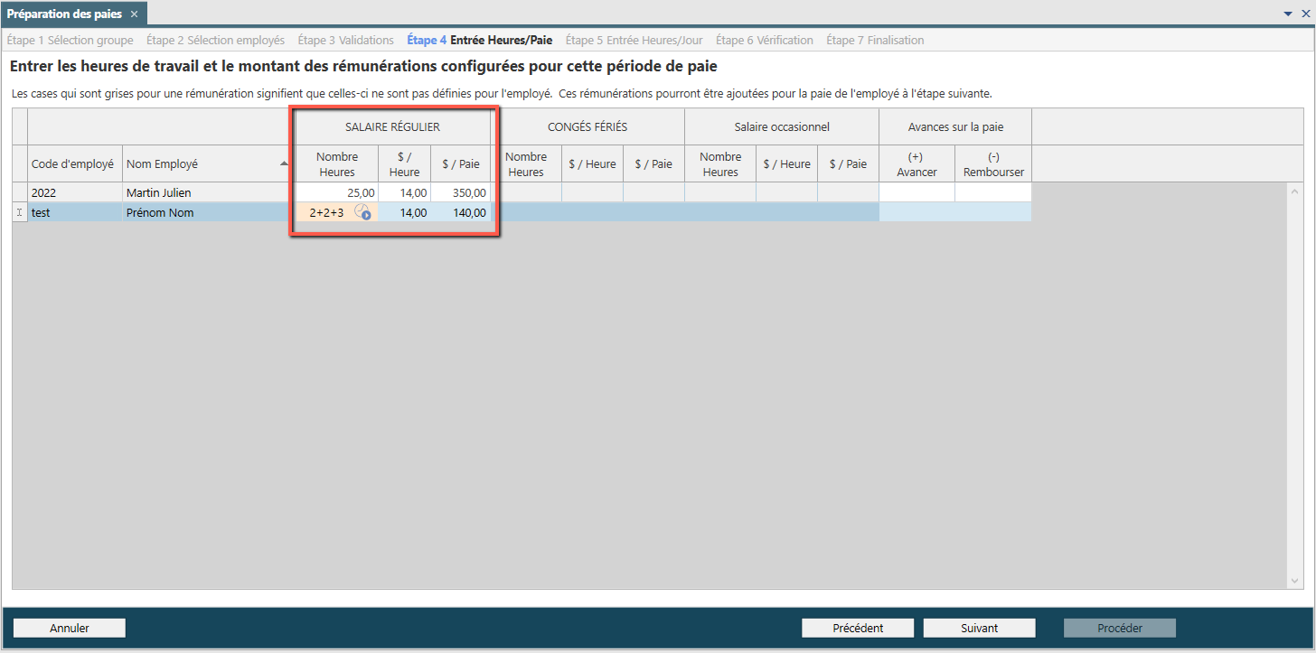Click the Annuler button
Image resolution: width=1316 pixels, height=653 pixels.
click(x=70, y=628)
